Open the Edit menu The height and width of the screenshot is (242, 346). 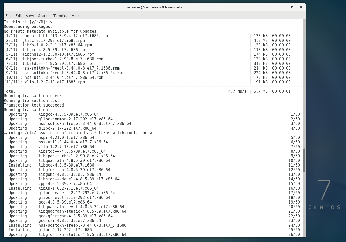(19, 16)
